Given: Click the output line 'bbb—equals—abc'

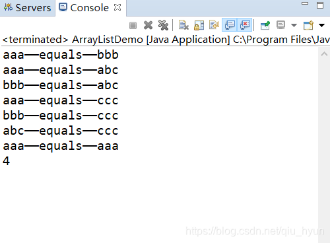Looking at the screenshot, I should [61, 85].
